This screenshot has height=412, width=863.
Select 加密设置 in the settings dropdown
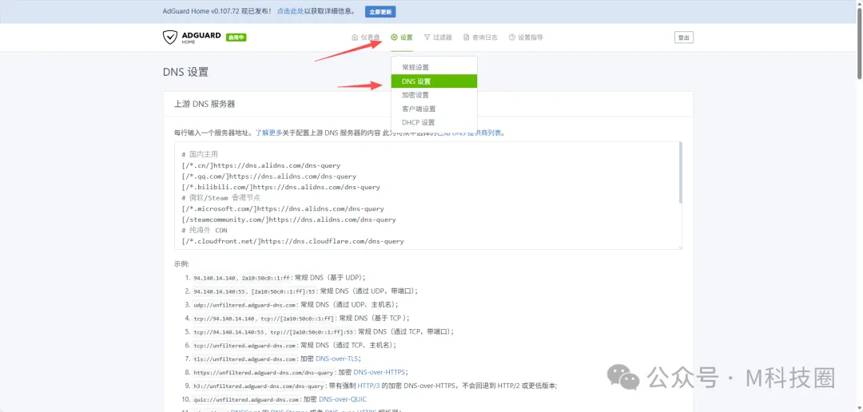[x=434, y=95]
